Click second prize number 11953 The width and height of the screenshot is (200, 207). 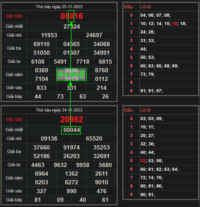(x=49, y=35)
